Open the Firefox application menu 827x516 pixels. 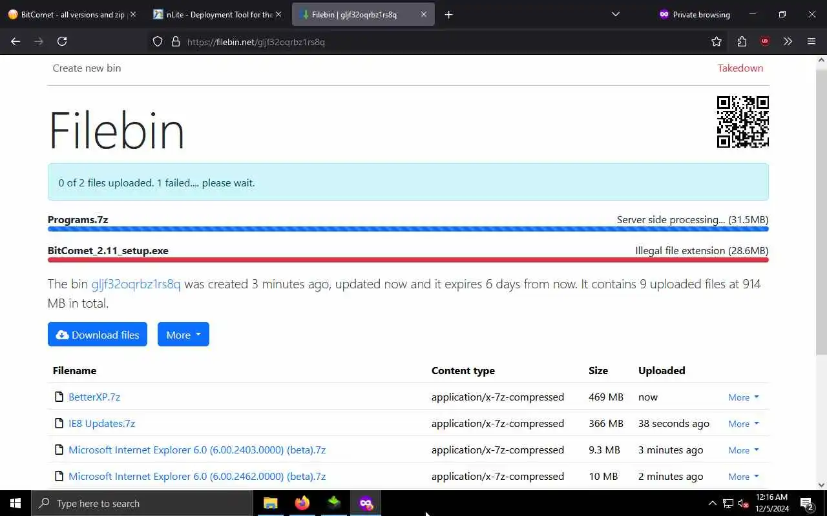tap(811, 41)
